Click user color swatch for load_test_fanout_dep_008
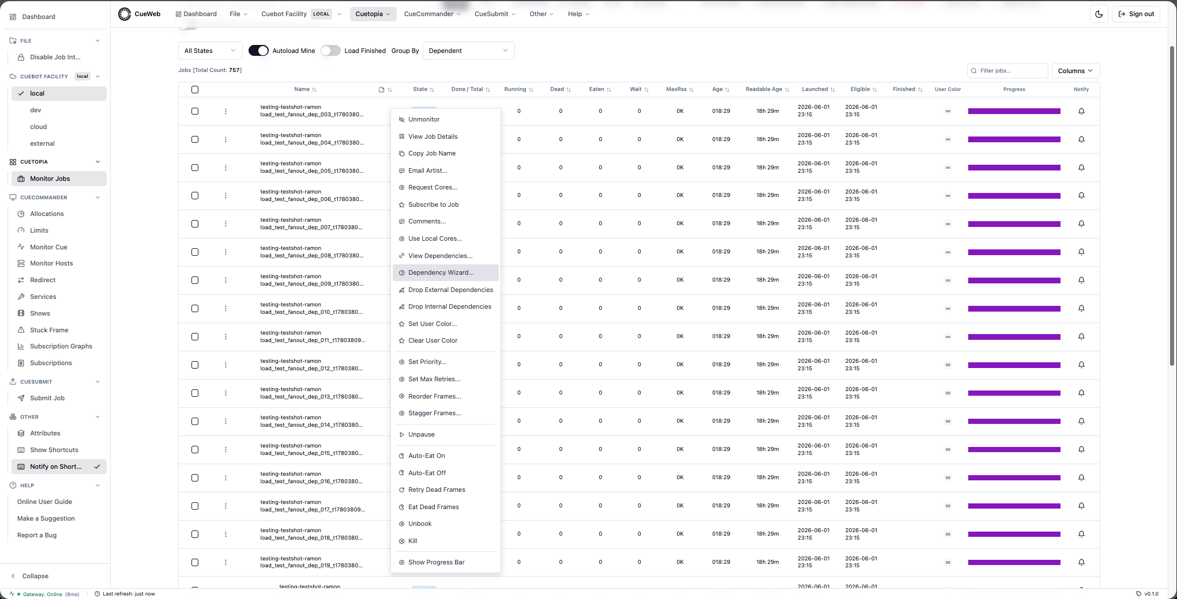 click(947, 252)
